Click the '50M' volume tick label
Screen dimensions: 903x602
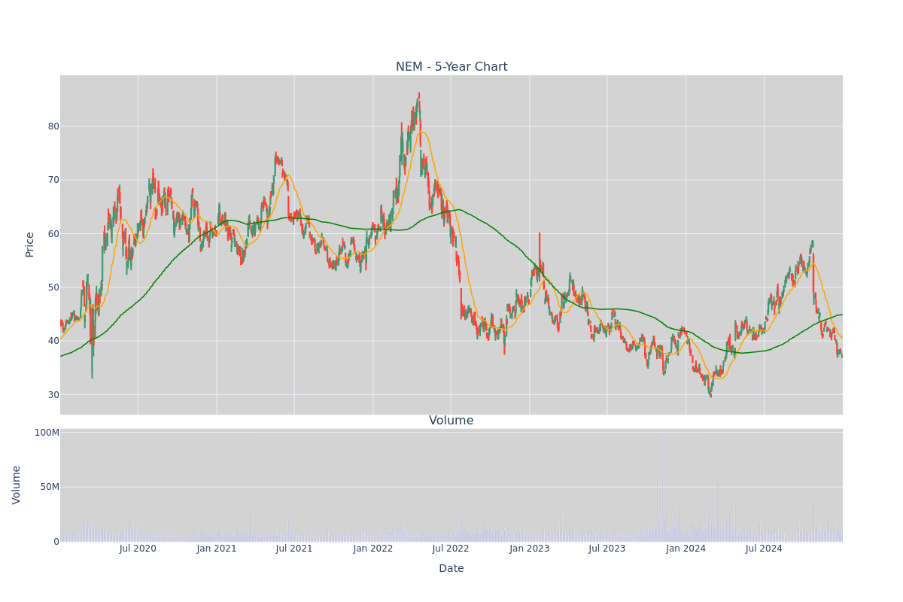pos(50,487)
